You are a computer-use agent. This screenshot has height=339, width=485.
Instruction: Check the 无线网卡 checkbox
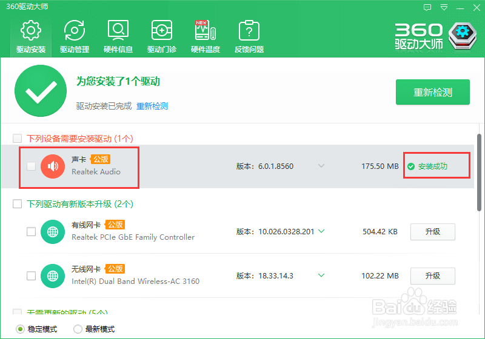click(x=32, y=275)
